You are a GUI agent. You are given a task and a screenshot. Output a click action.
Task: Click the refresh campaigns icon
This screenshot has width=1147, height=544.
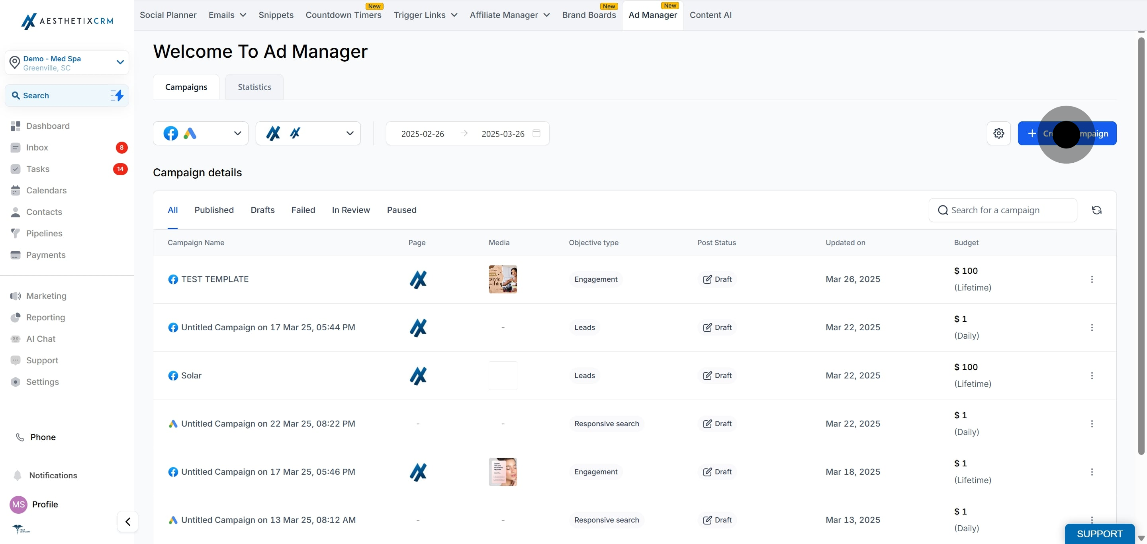click(1096, 210)
